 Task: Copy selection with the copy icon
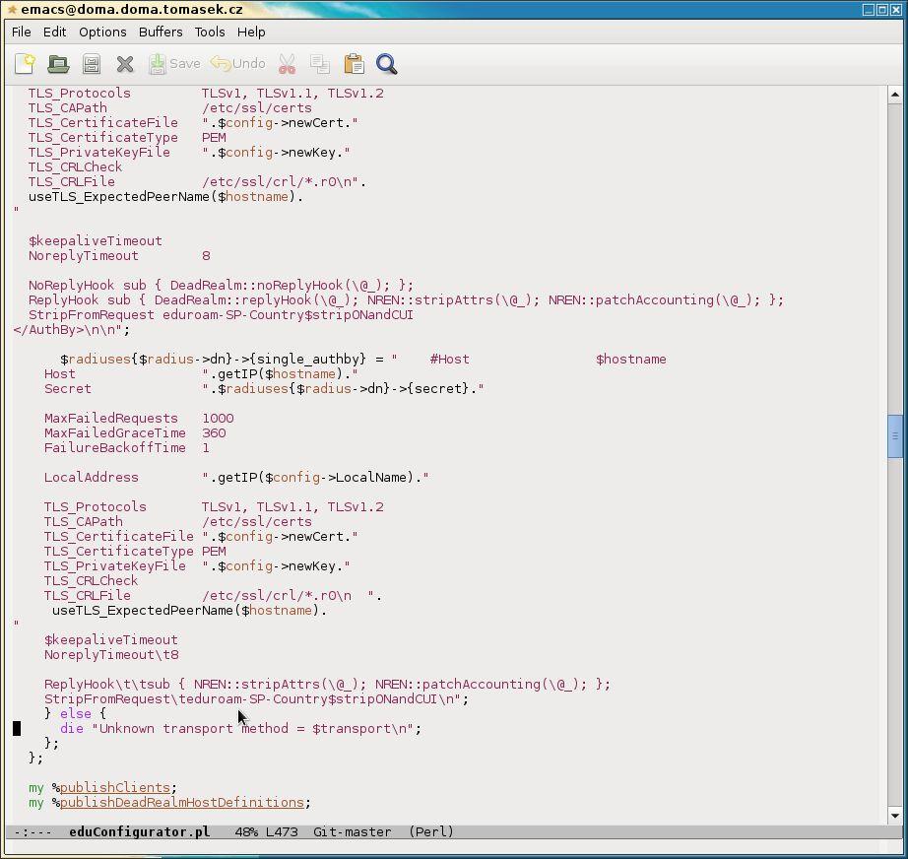point(320,64)
